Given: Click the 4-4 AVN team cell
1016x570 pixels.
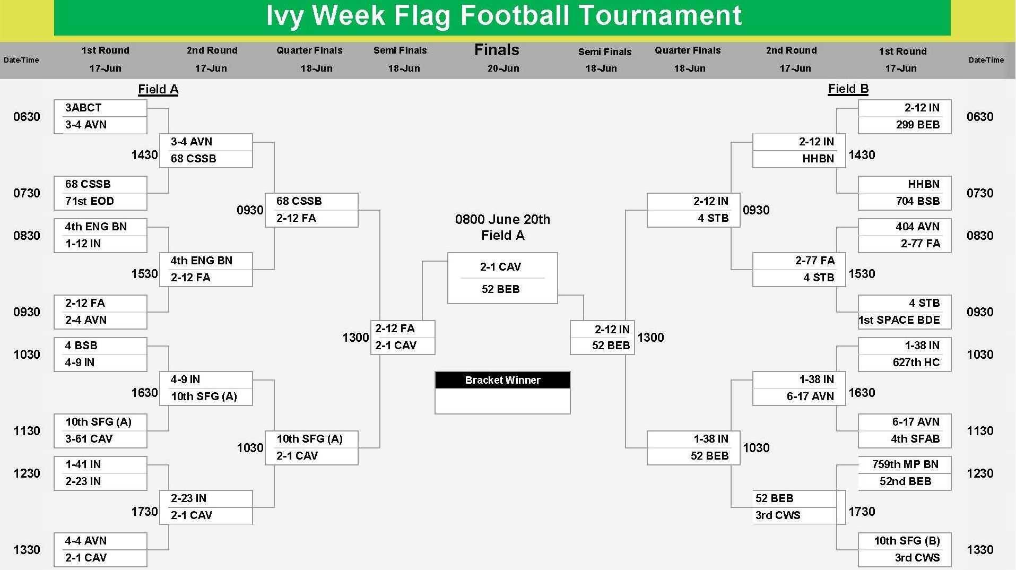Looking at the screenshot, I should point(100,541).
